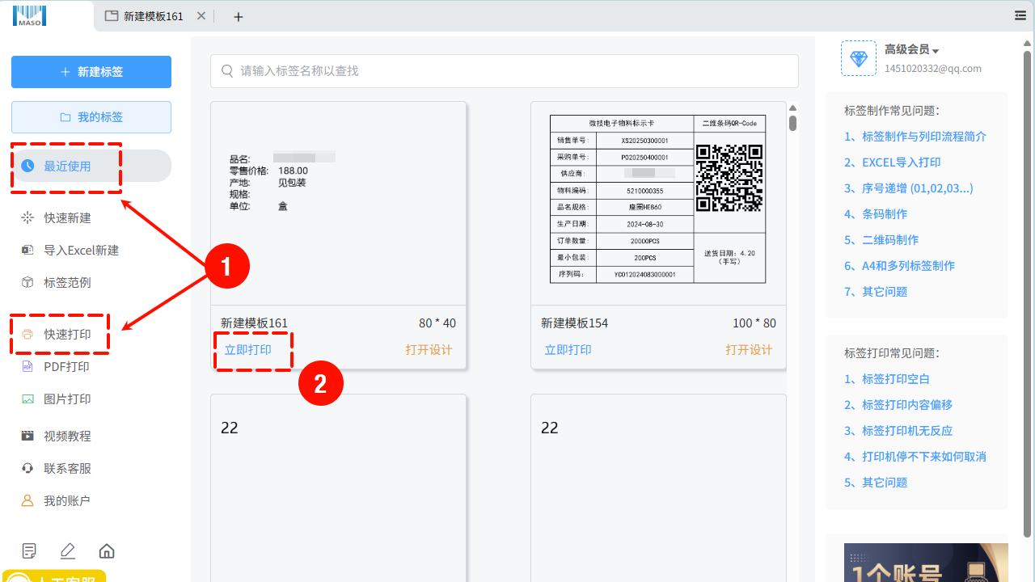This screenshot has height=582, width=1035.
Task: Open 新建模板161 label thumbnail
Action: coord(338,203)
